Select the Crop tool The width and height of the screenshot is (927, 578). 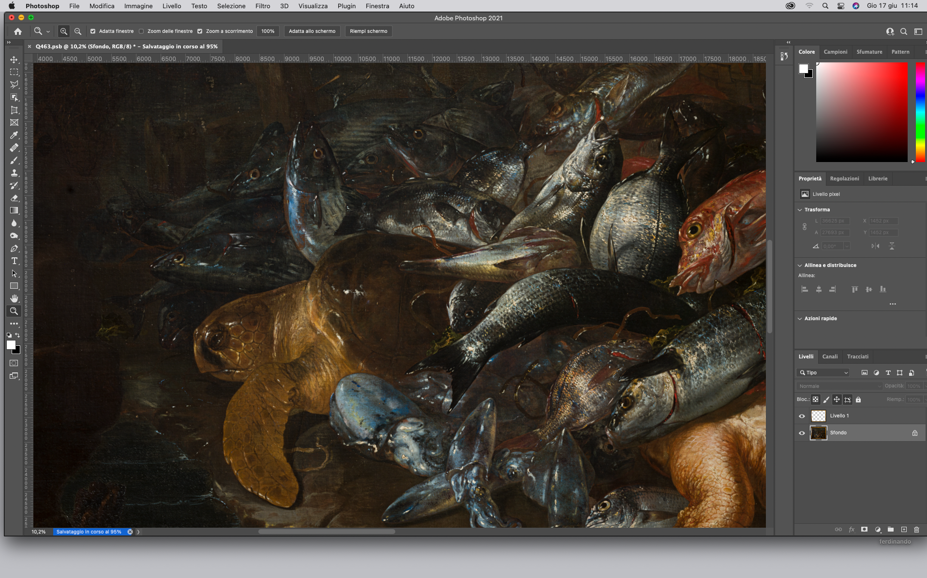(x=14, y=110)
